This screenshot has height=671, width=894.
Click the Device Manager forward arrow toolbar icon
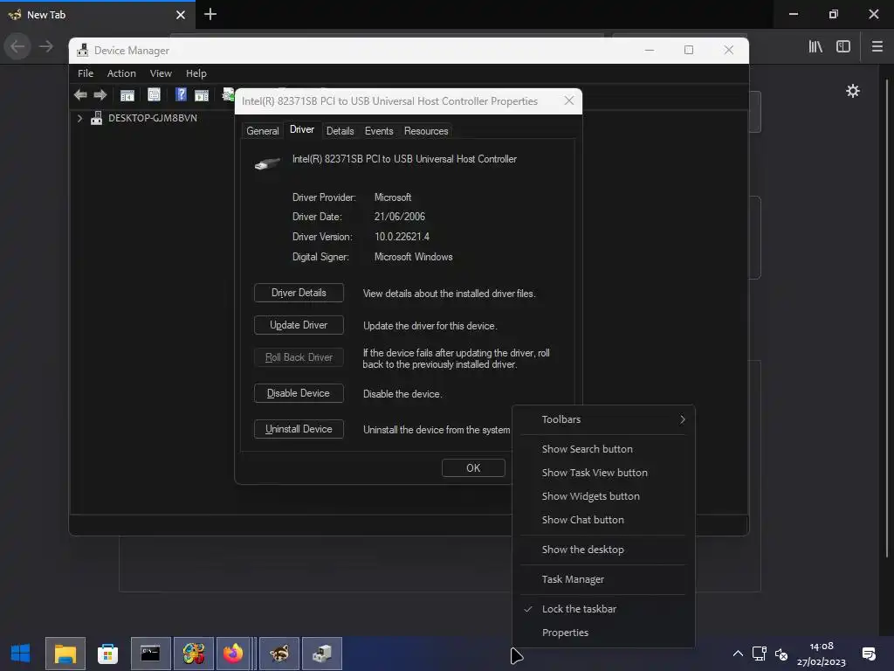[100, 94]
